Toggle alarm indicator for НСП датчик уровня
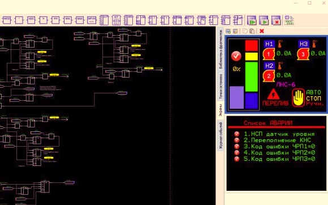The height and width of the screenshot is (205, 328). [237, 134]
